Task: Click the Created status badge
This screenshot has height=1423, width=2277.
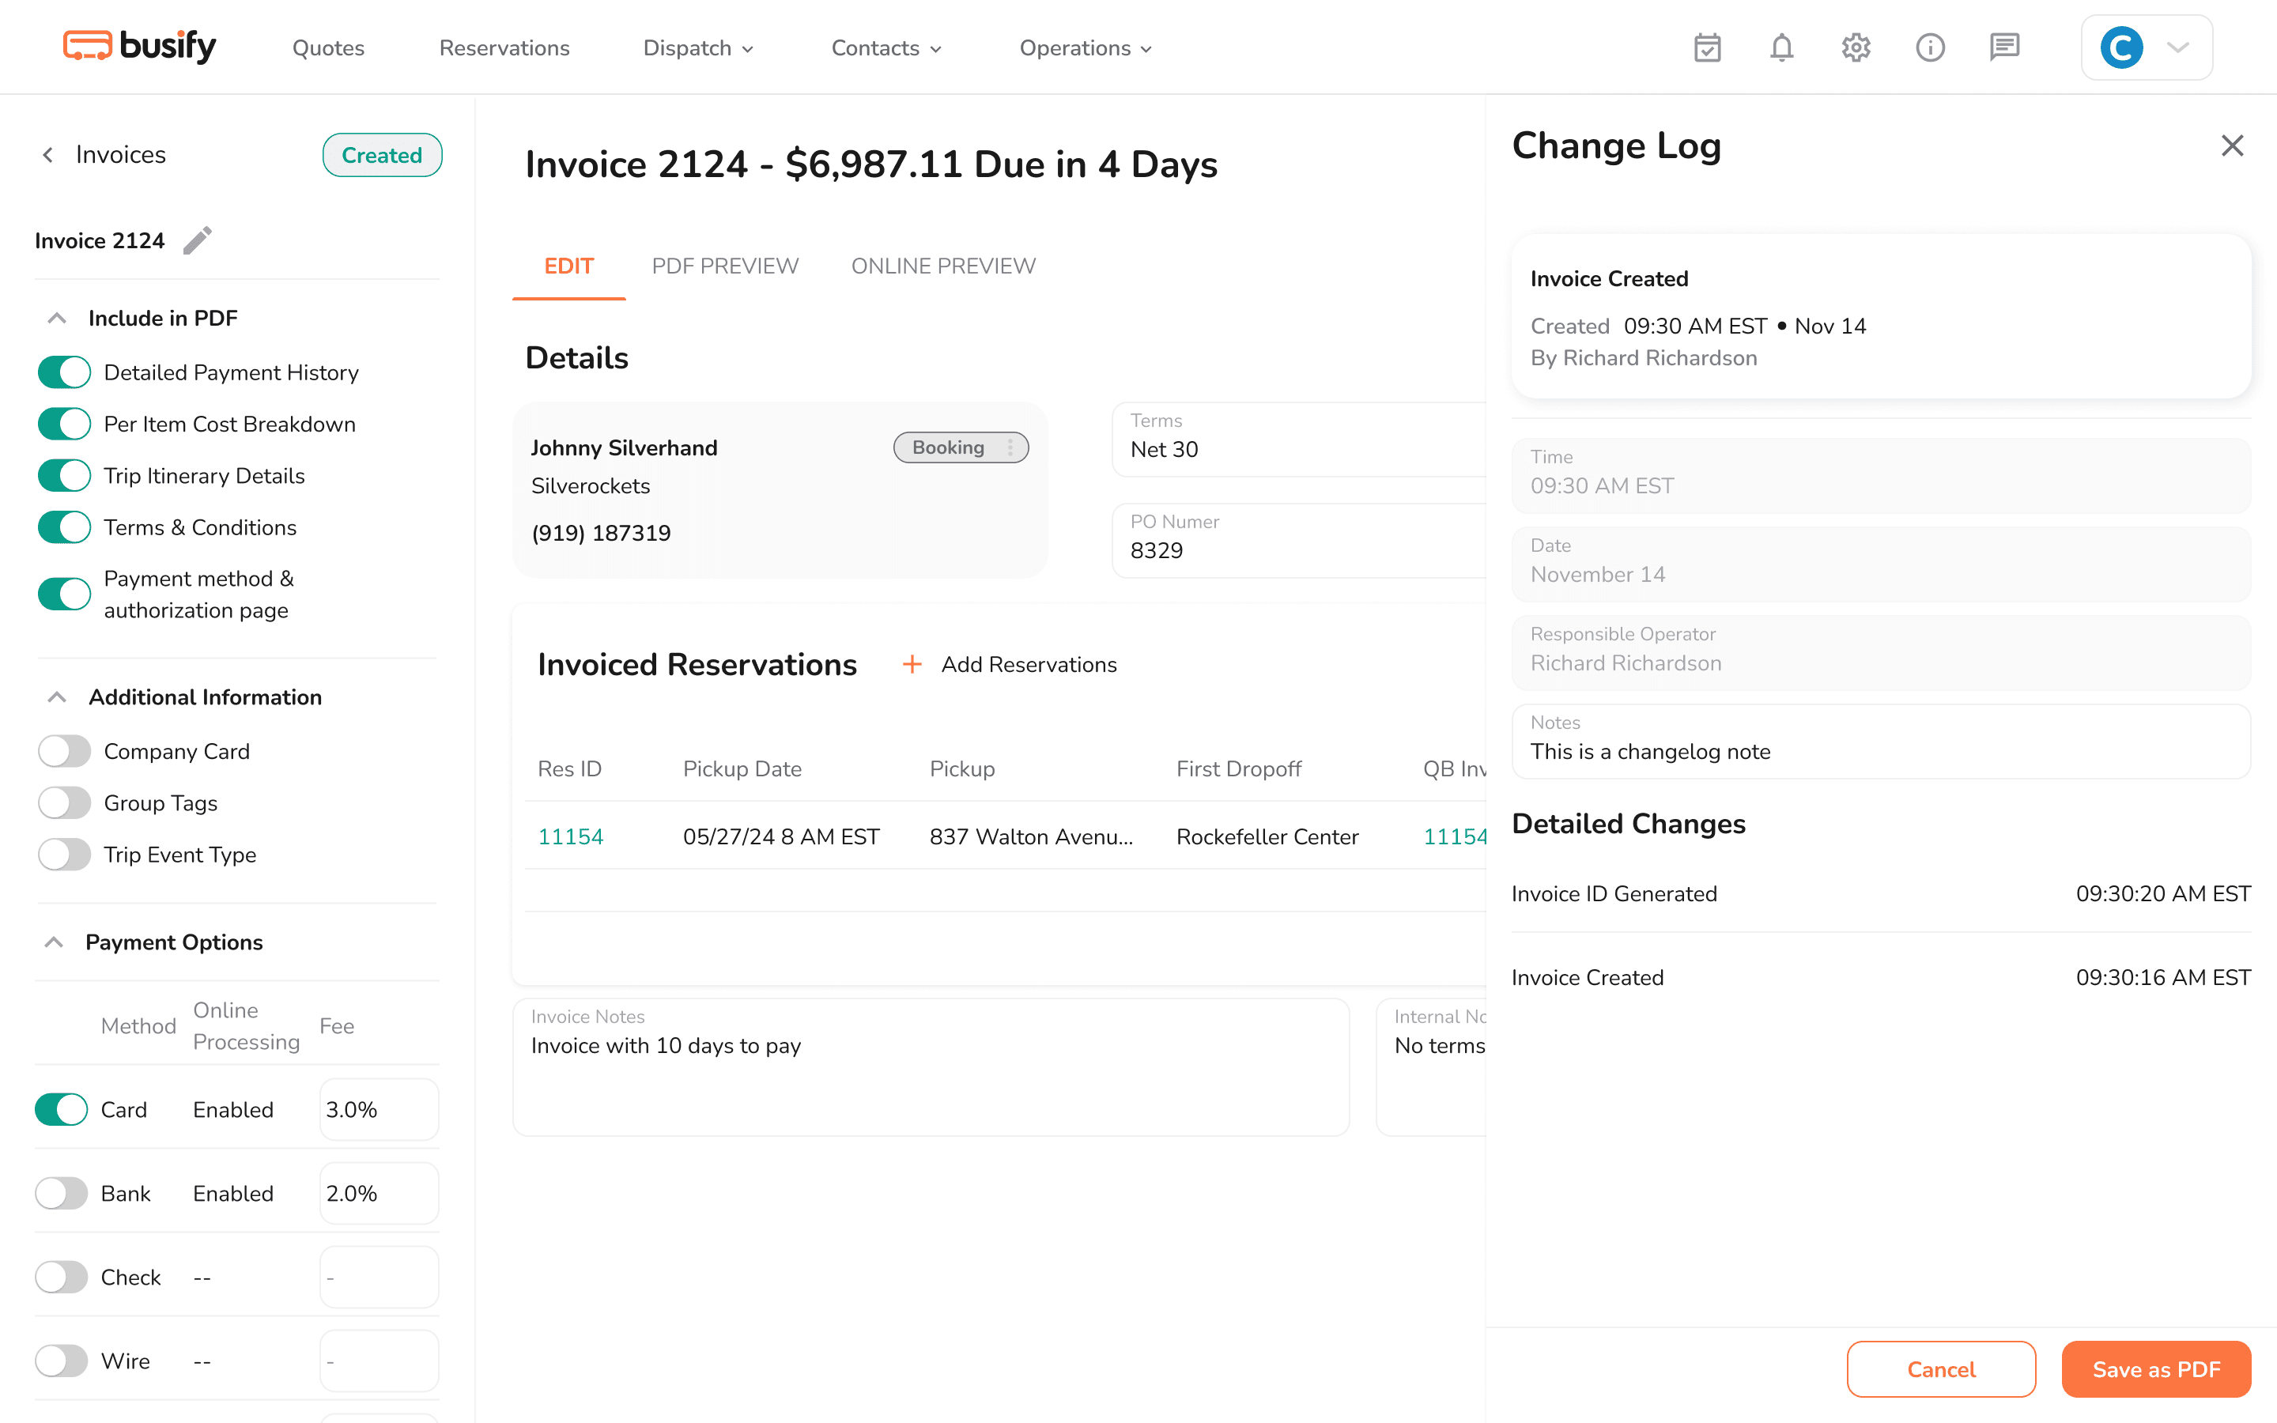Action: pyautogui.click(x=382, y=155)
